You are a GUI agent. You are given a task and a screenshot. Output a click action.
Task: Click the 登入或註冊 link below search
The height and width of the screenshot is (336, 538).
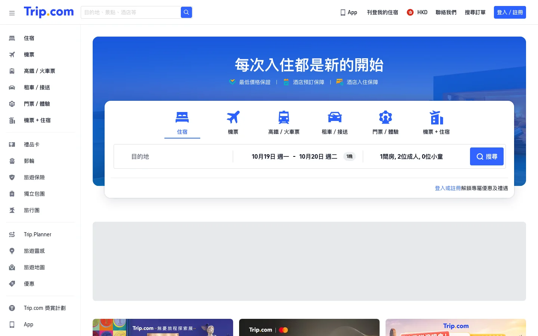coord(448,188)
